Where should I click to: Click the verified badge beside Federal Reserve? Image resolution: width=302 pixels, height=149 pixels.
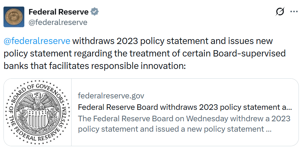point(95,12)
